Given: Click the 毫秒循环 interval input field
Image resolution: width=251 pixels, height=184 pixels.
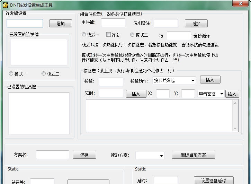Looking at the screenshot, I should 179,36.
